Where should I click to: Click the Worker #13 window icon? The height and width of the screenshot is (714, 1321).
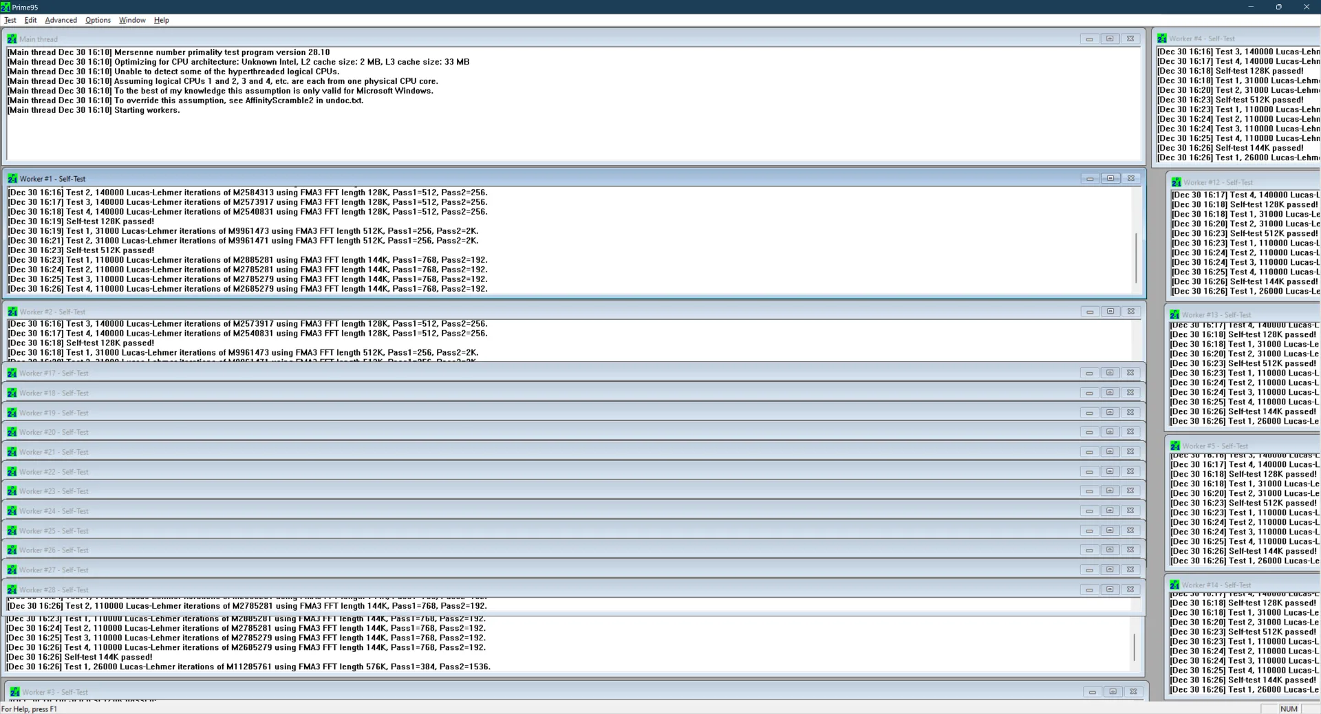tap(1174, 314)
